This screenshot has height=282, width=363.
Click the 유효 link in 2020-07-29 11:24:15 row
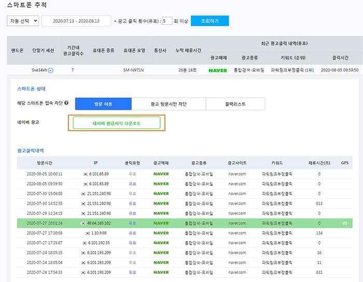click(x=132, y=213)
